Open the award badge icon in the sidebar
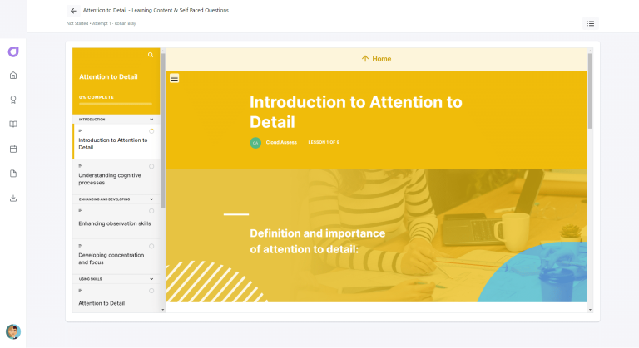 (x=13, y=100)
